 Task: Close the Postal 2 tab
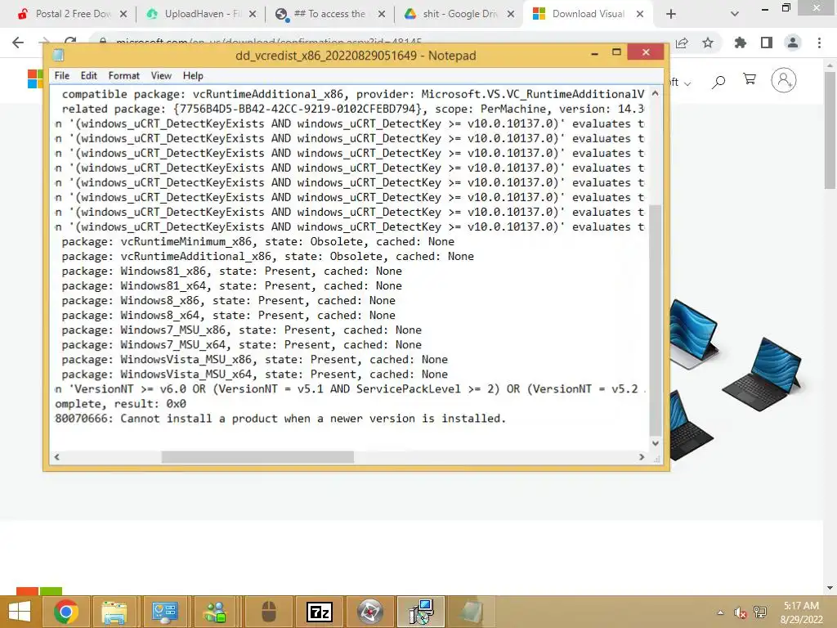click(x=123, y=14)
